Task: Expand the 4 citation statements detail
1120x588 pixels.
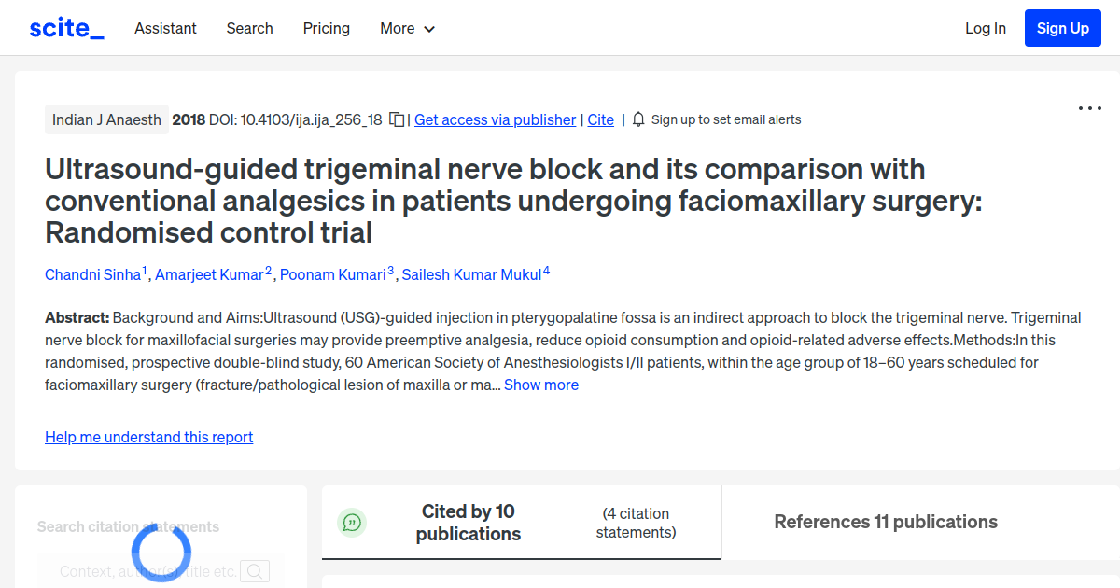Action: [636, 523]
